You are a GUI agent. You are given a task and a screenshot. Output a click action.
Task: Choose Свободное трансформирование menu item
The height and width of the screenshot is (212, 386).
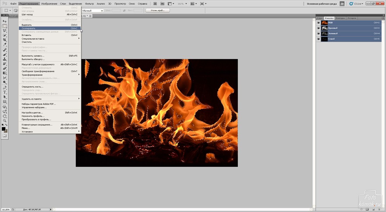50,71
